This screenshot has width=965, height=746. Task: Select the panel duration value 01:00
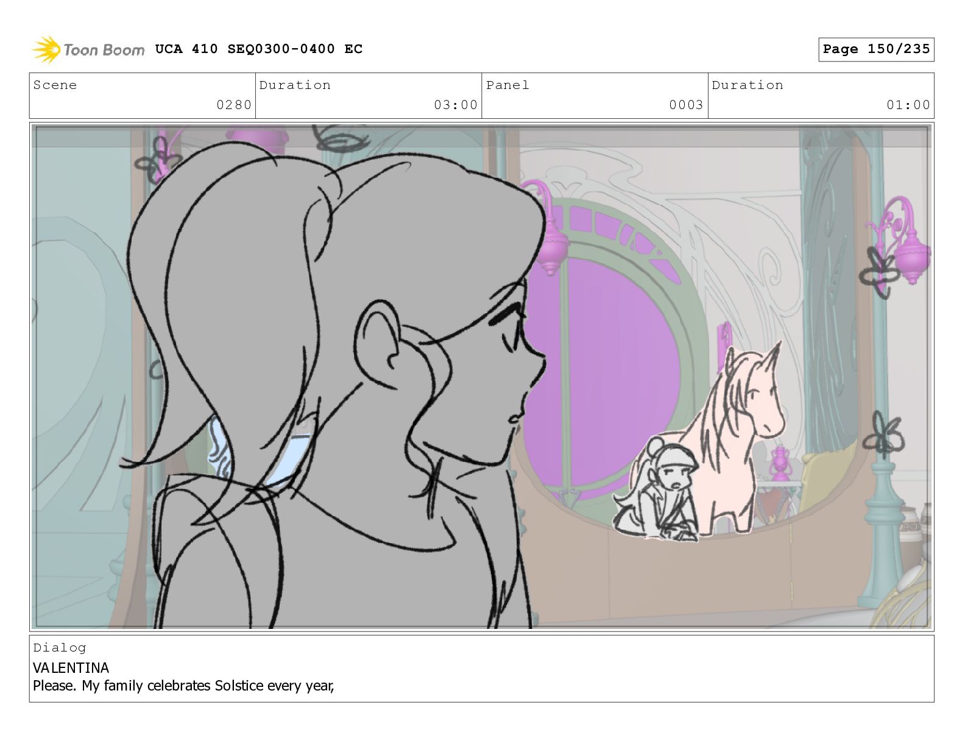(x=908, y=105)
